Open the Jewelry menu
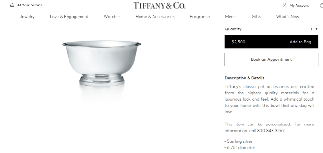 pyautogui.click(x=27, y=17)
